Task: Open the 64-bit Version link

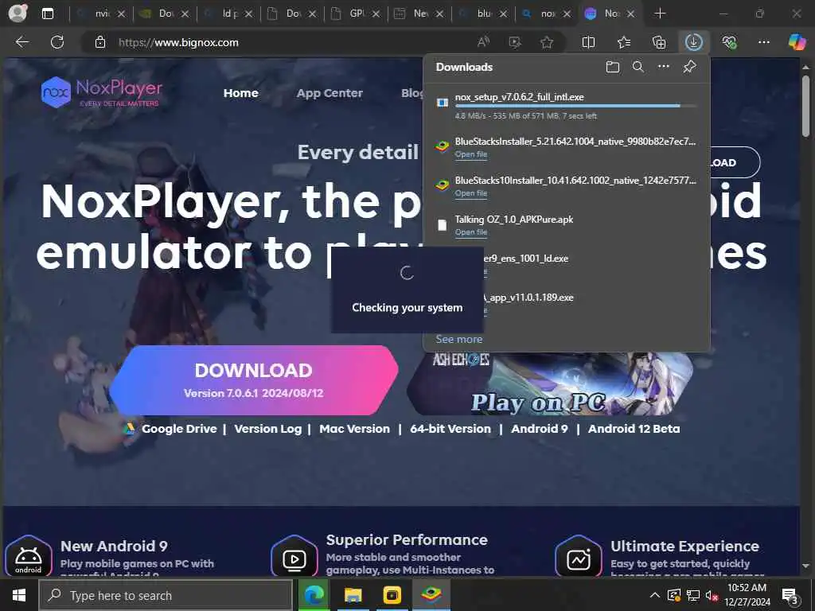Action: [x=450, y=429]
